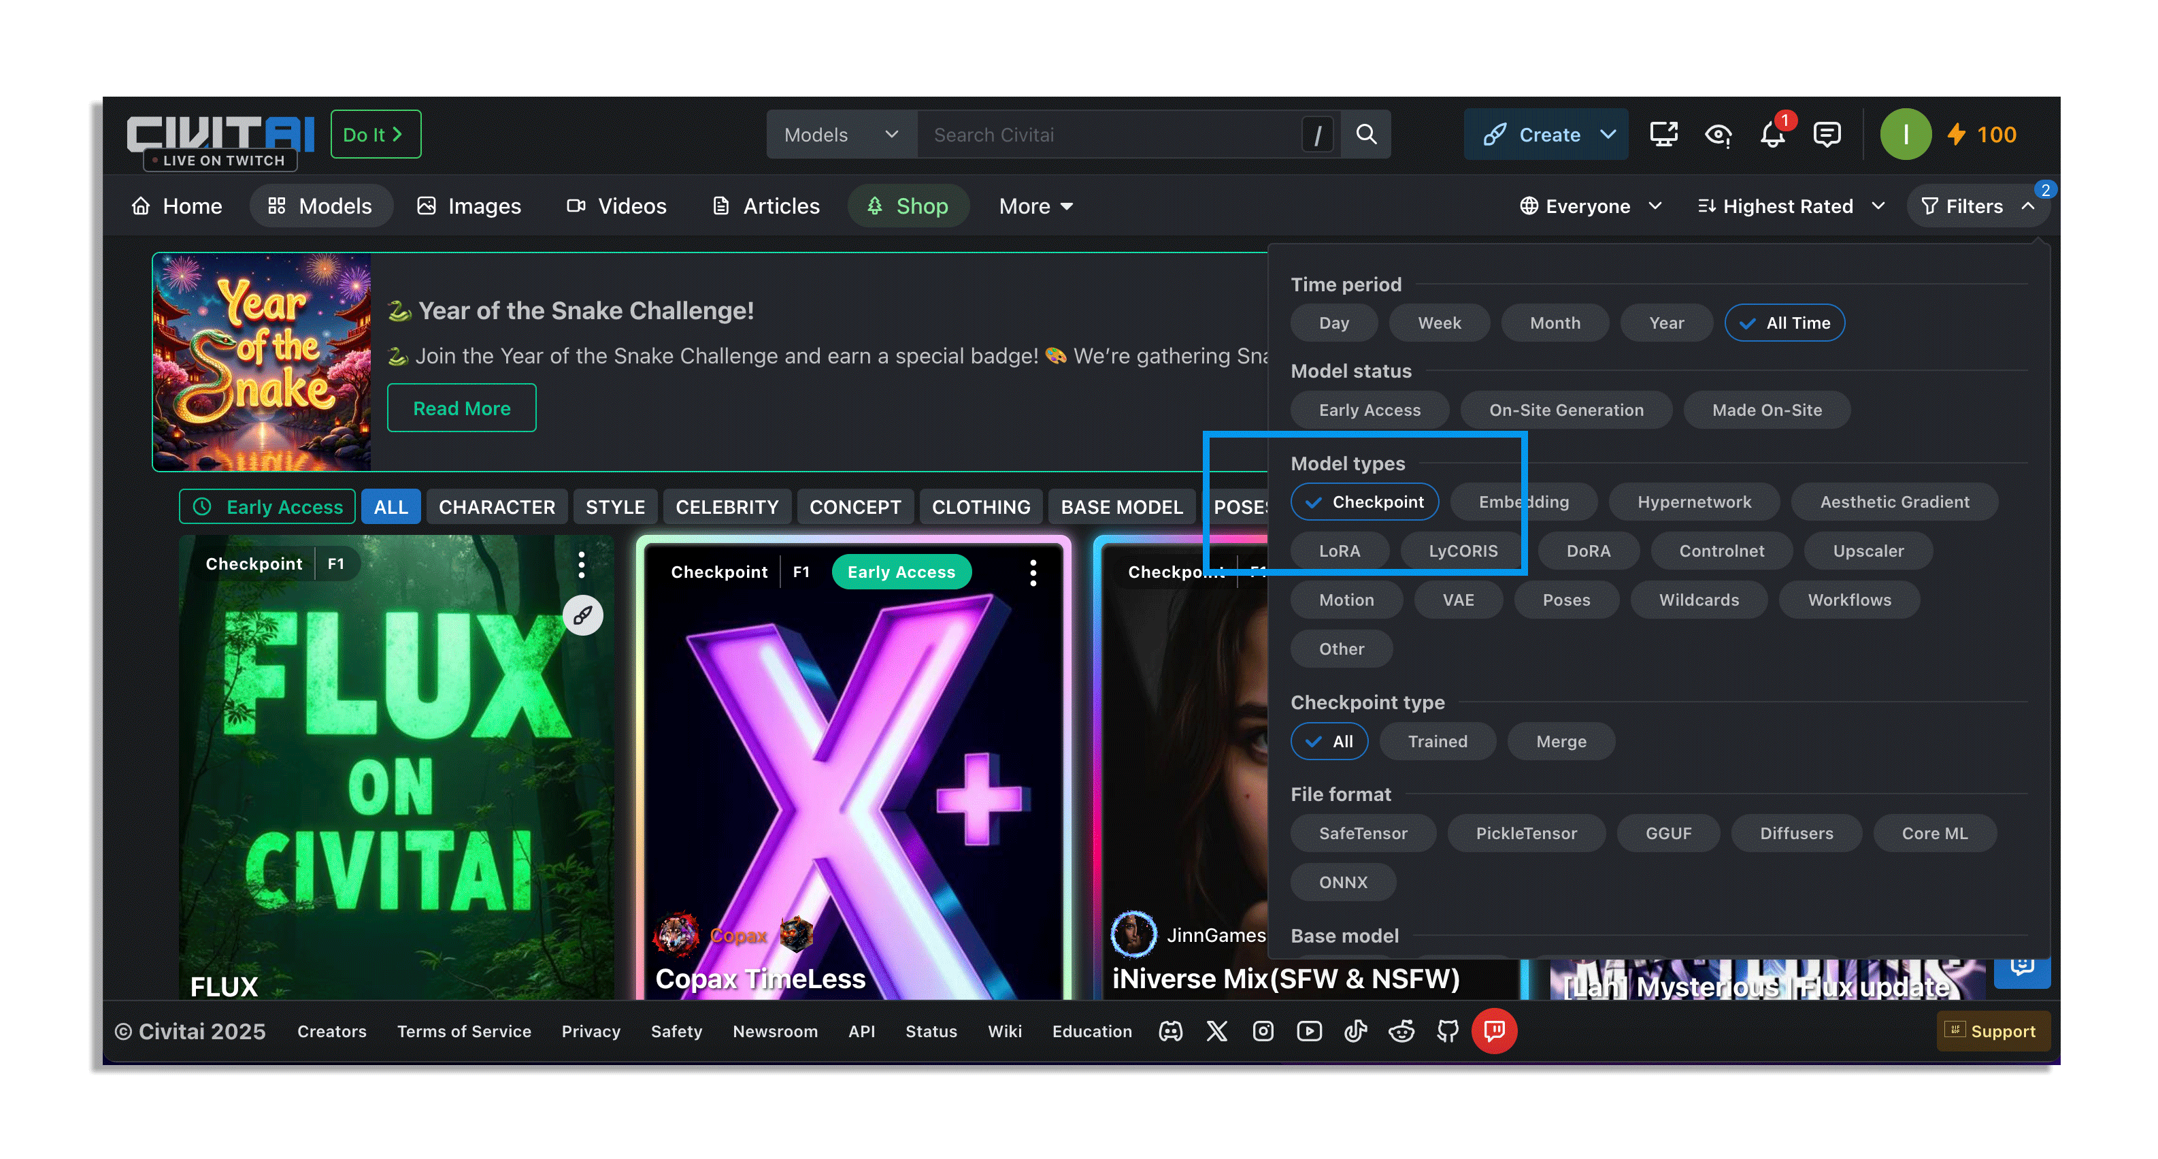Expand the More navigation menu
Image resolution: width=2158 pixels, height=1159 pixels.
pyautogui.click(x=1035, y=206)
